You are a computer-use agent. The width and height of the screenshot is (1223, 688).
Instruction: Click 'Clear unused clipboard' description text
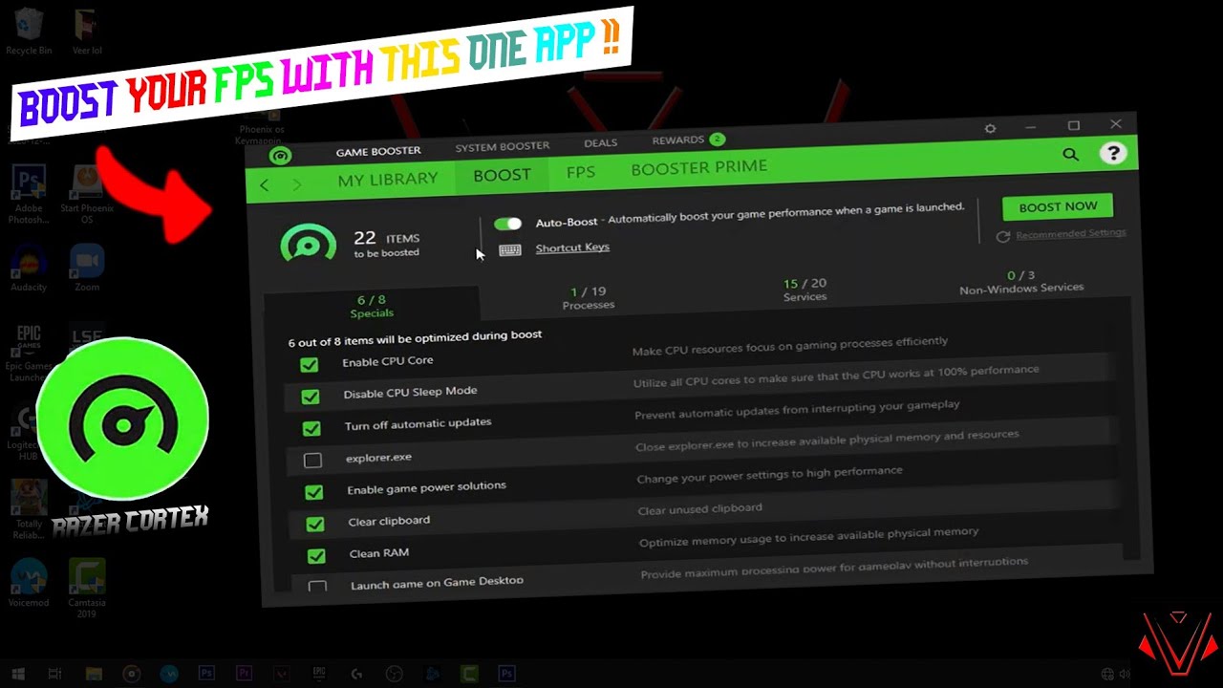pyautogui.click(x=699, y=508)
